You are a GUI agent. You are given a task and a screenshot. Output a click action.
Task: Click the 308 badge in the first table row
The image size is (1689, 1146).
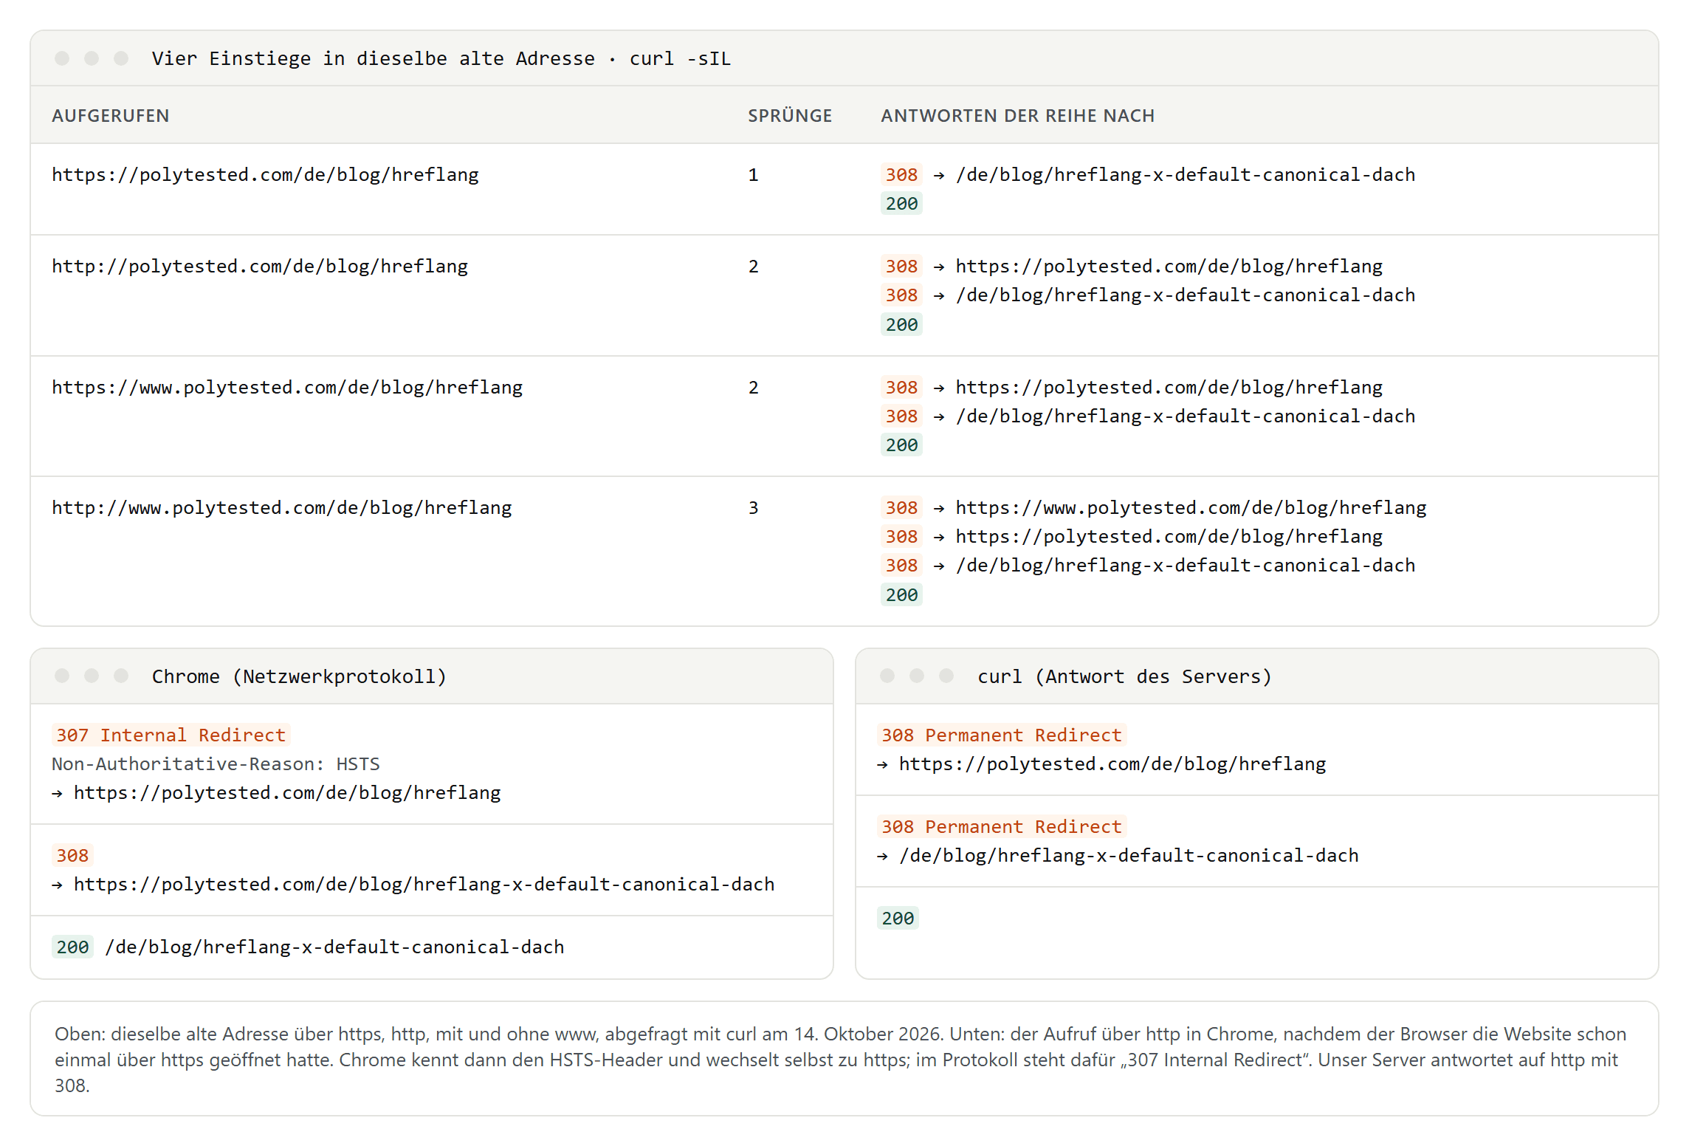[x=901, y=175]
